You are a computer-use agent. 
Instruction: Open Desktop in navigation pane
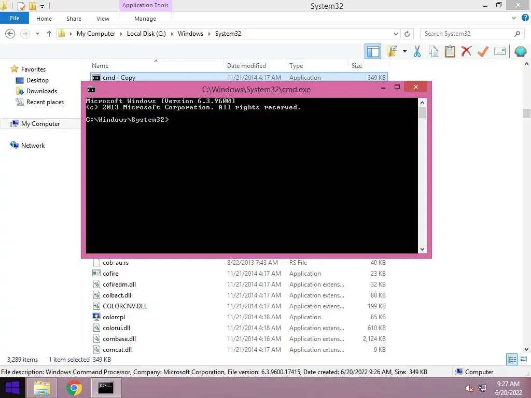coord(37,80)
